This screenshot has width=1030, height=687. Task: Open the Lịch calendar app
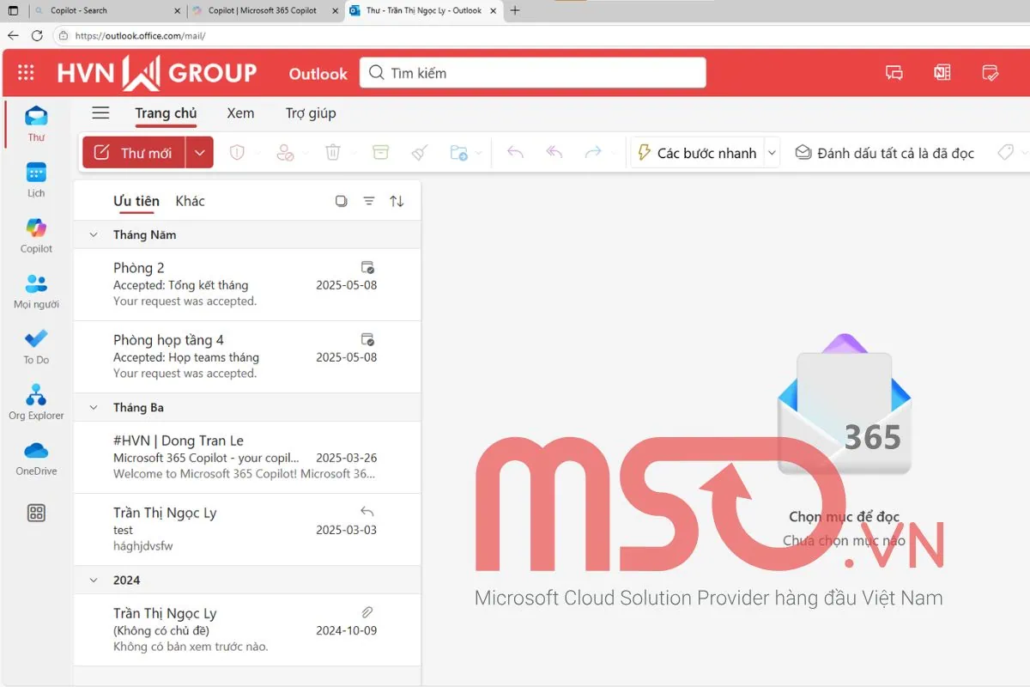(36, 179)
